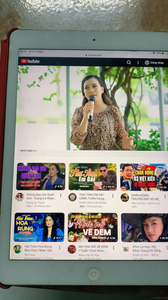Open options for Thư Tình Em Gái video
The image size is (168, 300).
click(113, 196)
